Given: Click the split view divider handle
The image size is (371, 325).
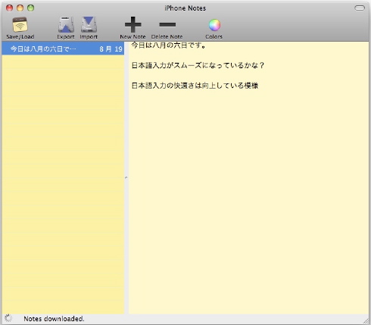Looking at the screenshot, I should click(x=126, y=178).
